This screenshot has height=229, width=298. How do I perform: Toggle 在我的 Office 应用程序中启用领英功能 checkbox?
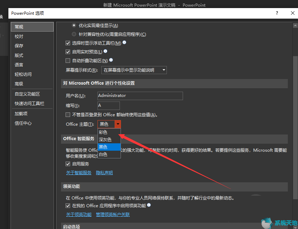68,205
